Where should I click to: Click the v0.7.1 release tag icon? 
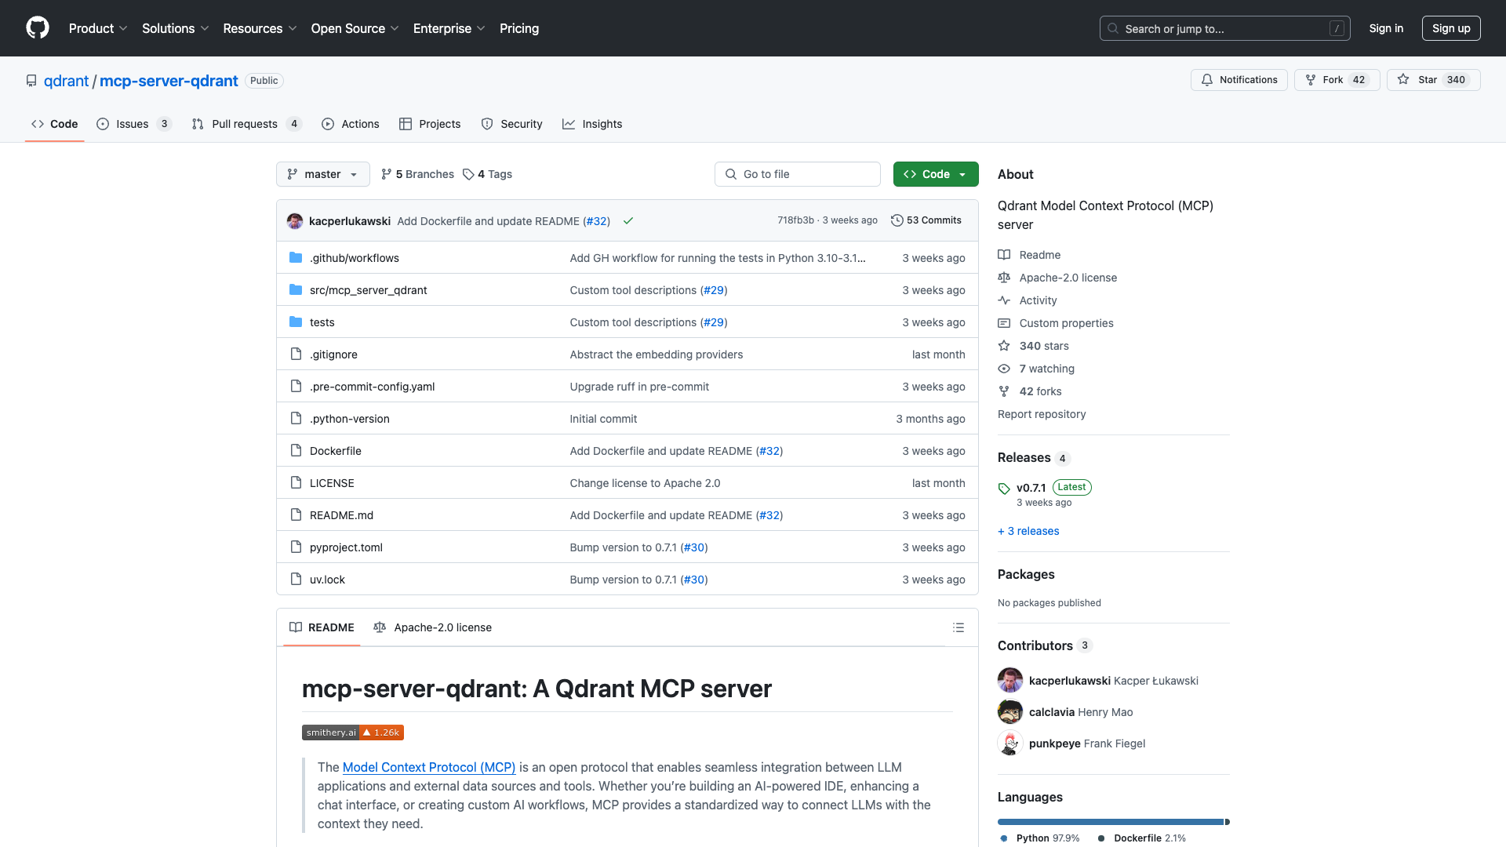point(1004,488)
